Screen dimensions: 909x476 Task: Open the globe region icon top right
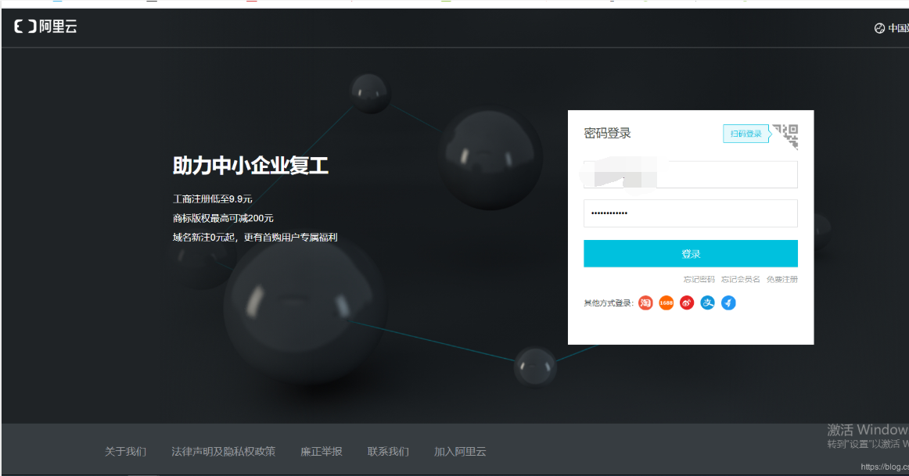coord(878,27)
